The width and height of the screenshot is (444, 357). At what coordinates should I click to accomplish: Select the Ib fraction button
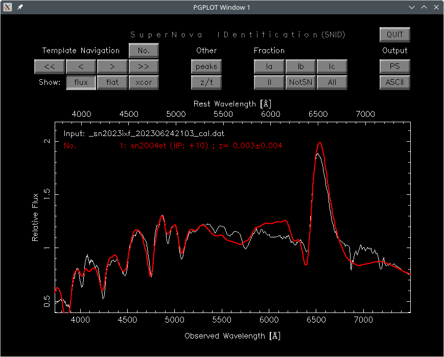pyautogui.click(x=300, y=66)
